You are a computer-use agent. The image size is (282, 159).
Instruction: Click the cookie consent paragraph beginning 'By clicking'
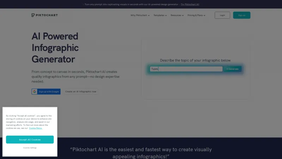(29, 122)
